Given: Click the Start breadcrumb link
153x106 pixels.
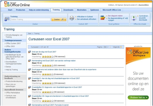Looking at the screenshot, I should click(x=30, y=33).
